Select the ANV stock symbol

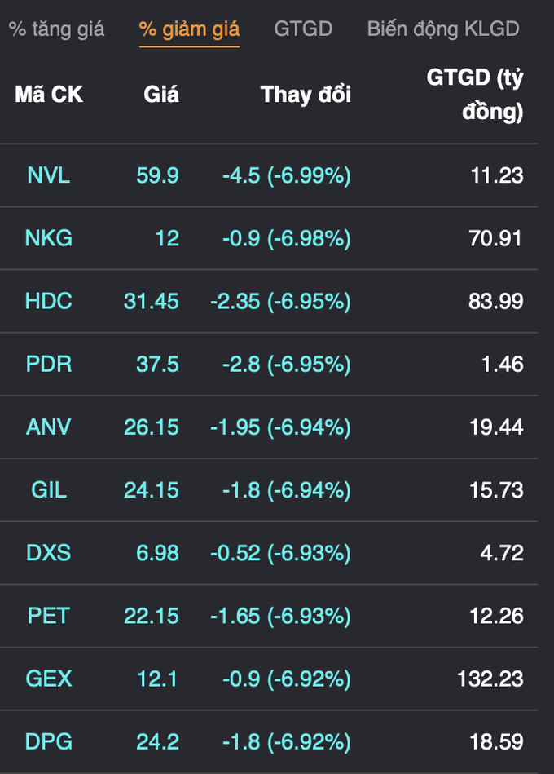pos(49,427)
